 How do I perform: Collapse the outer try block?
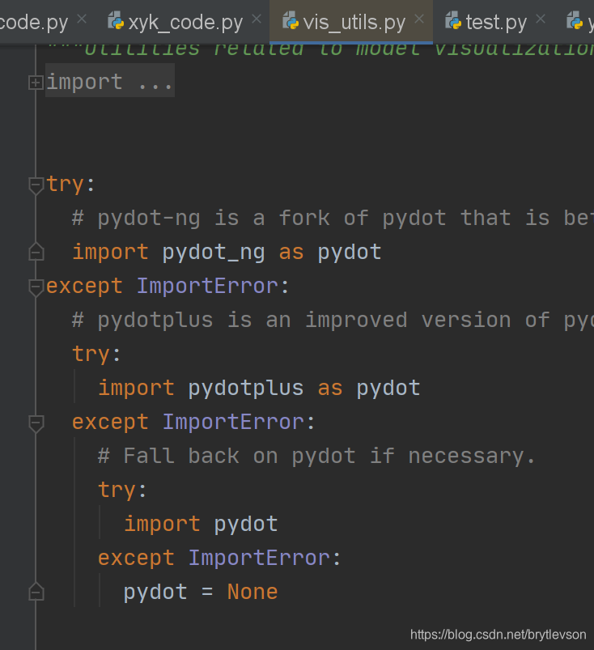pos(36,185)
